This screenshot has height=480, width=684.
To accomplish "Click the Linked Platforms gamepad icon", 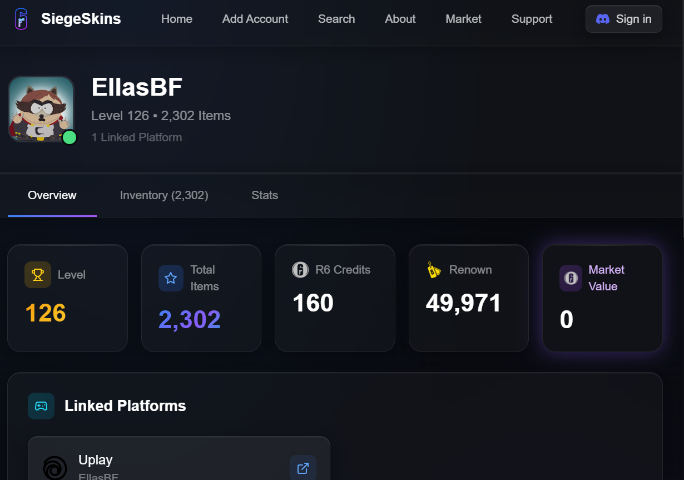I will click(41, 406).
